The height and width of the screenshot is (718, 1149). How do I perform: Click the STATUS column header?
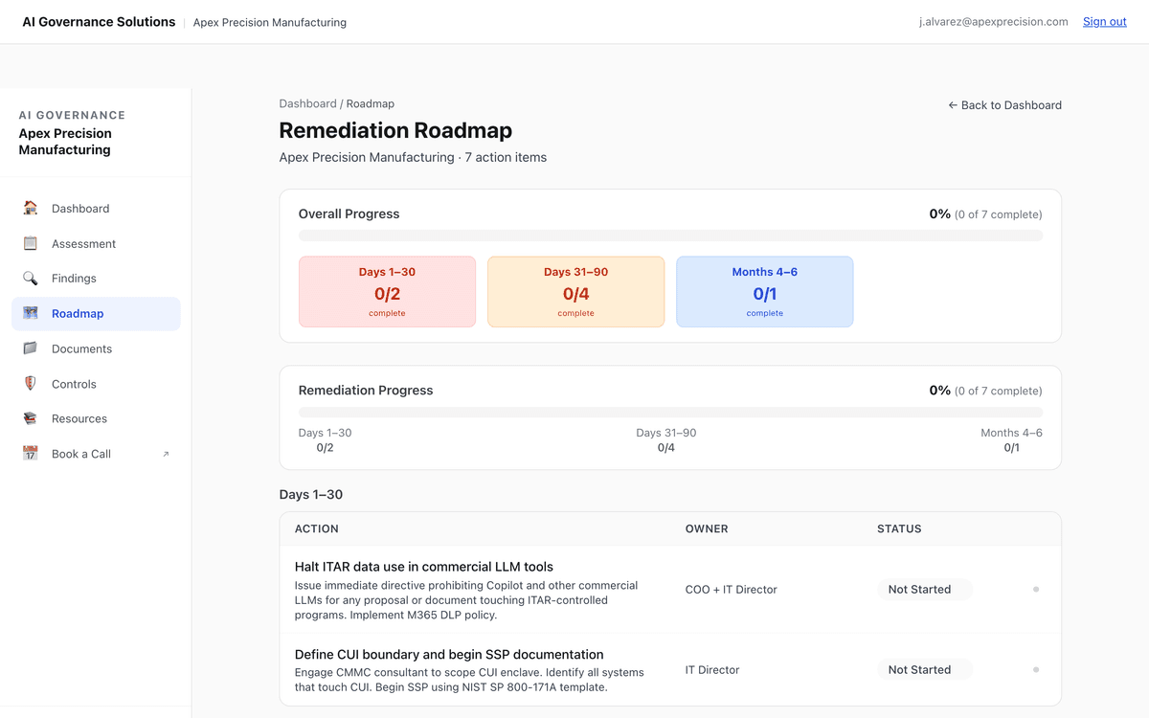coord(899,528)
